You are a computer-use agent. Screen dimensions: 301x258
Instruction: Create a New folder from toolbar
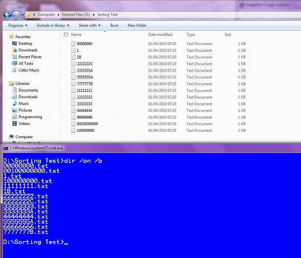click(x=137, y=25)
